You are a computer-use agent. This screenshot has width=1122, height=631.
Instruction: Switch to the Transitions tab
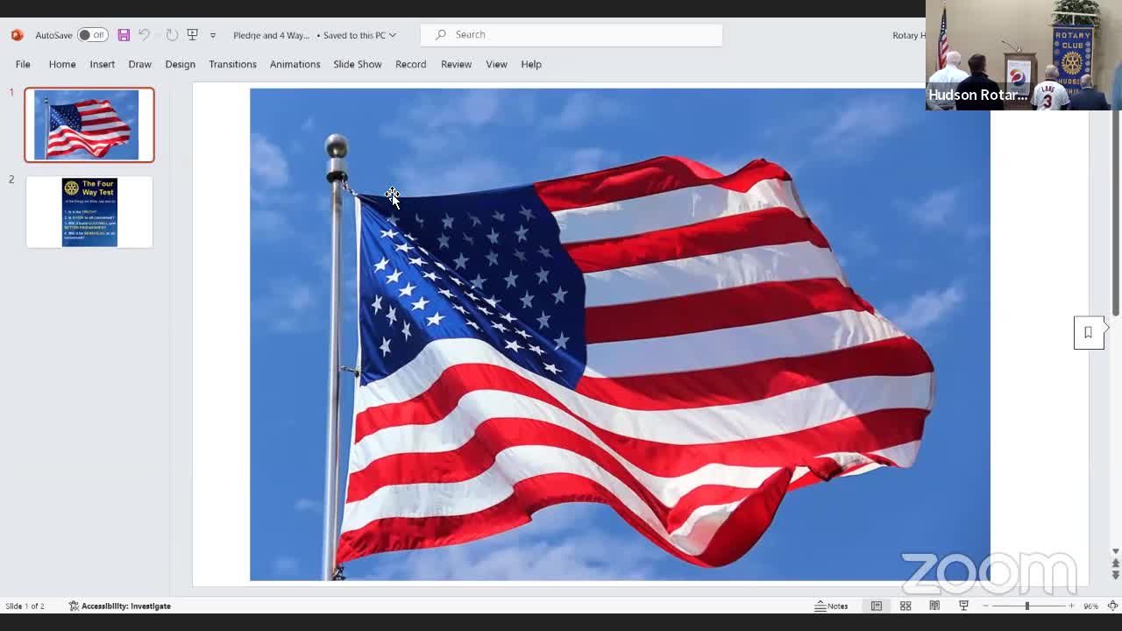click(x=232, y=64)
